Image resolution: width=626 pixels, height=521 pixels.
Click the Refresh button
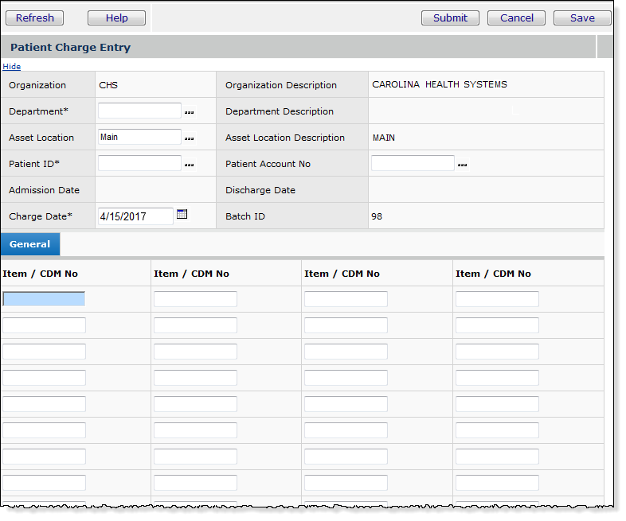pos(35,18)
